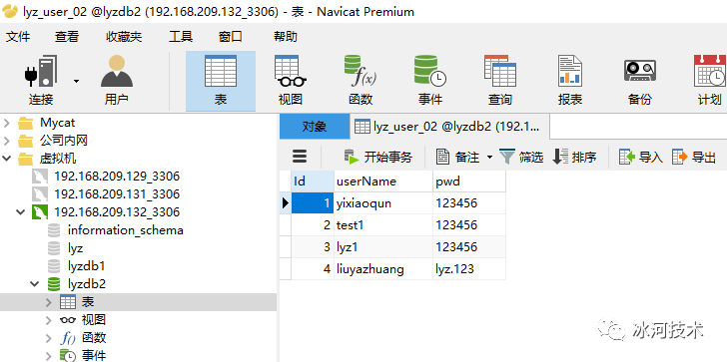The width and height of the screenshot is (727, 362).
Task: Open the hamburger menu in table toolbar
Action: click(300, 157)
